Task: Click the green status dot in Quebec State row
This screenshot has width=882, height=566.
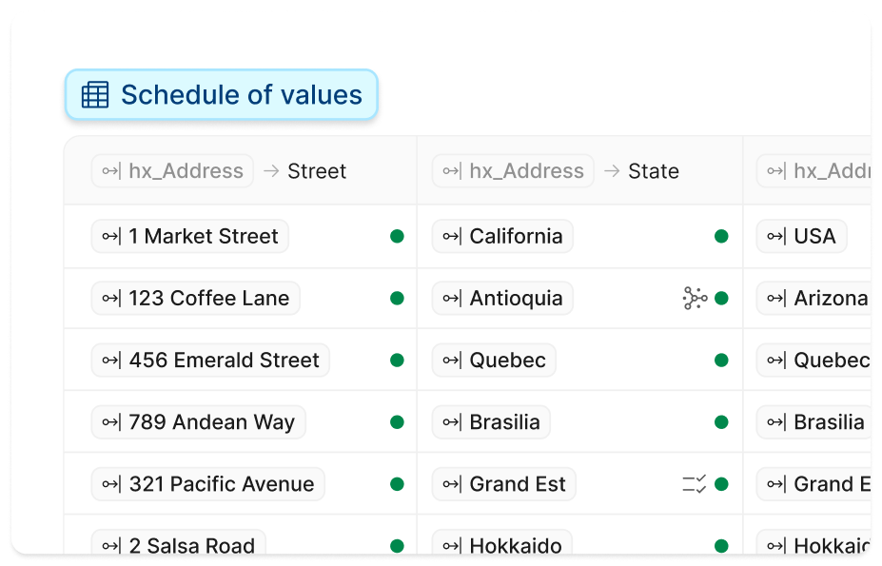Action: coord(721,361)
